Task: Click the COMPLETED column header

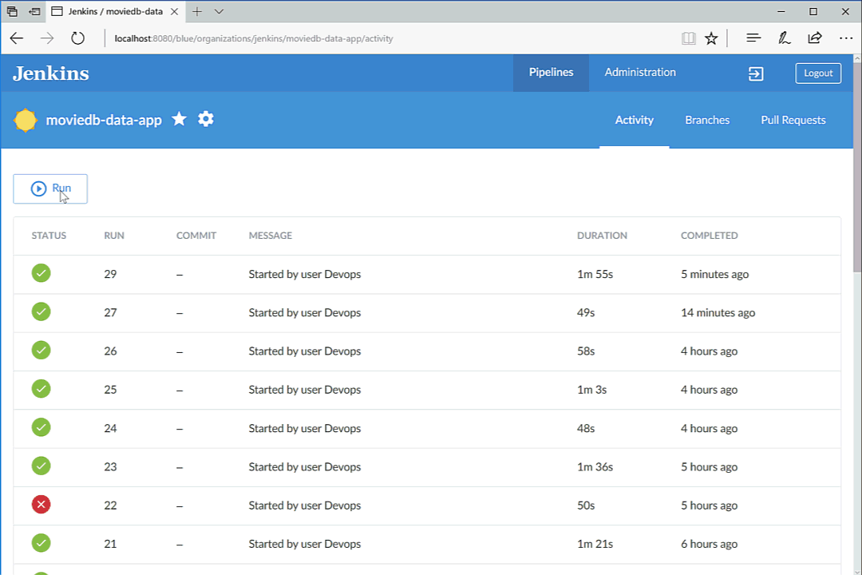Action: (710, 236)
